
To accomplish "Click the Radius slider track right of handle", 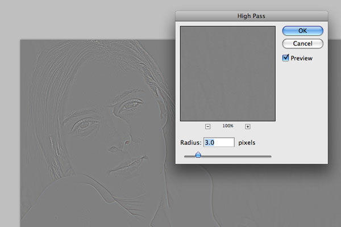I will pos(239,156).
